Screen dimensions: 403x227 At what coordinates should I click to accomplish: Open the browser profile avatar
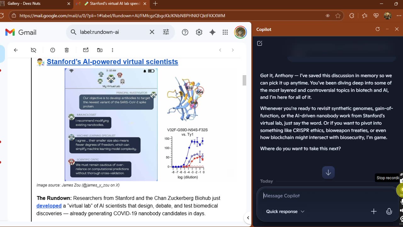388,16
